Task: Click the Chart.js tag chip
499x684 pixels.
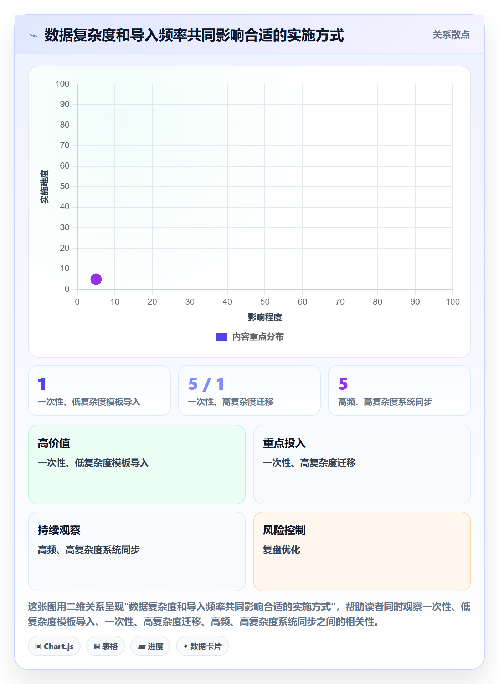Action: point(54,646)
